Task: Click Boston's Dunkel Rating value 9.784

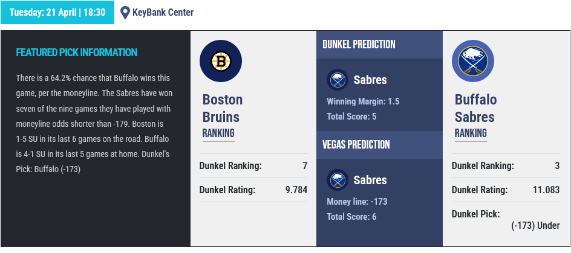Action: pyautogui.click(x=296, y=190)
